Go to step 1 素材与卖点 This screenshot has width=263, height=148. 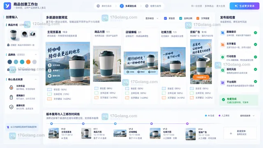(104, 6)
